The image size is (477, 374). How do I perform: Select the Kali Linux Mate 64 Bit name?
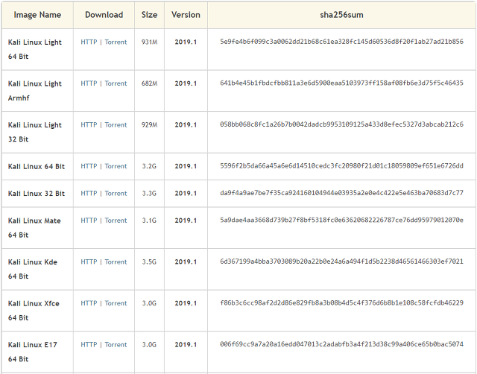34,228
